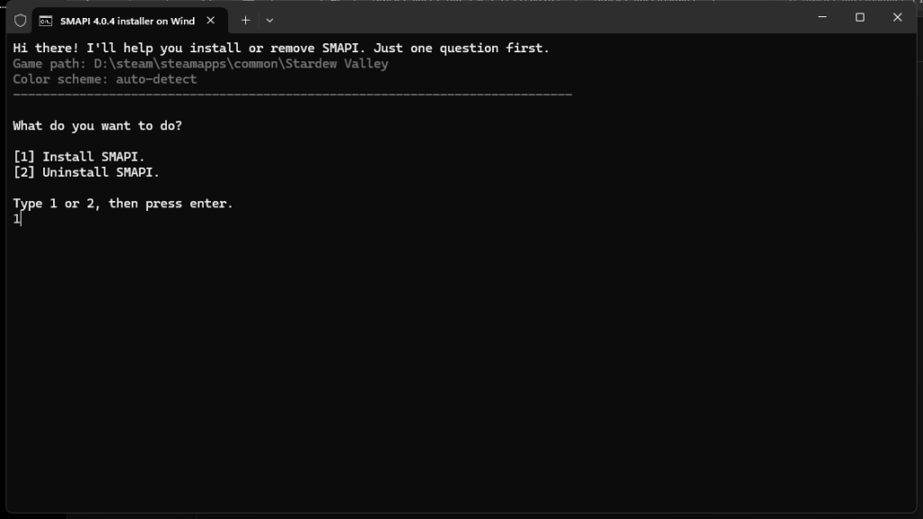This screenshot has height=519, width=923.
Task: Click the terminal icon on the SMAPI tab
Action: tap(45, 21)
